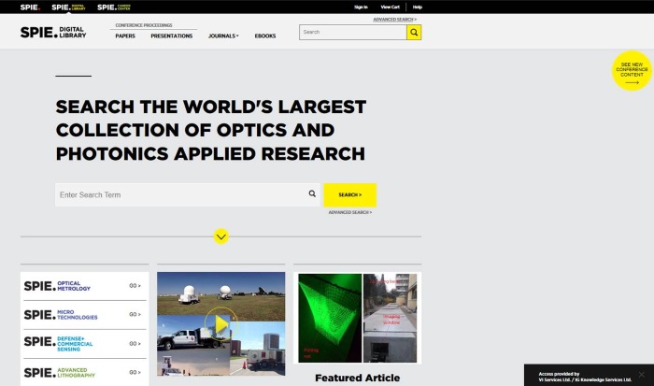Click the yellow SEARCH > button
Viewport: 654px width, 386px height.
click(x=350, y=195)
